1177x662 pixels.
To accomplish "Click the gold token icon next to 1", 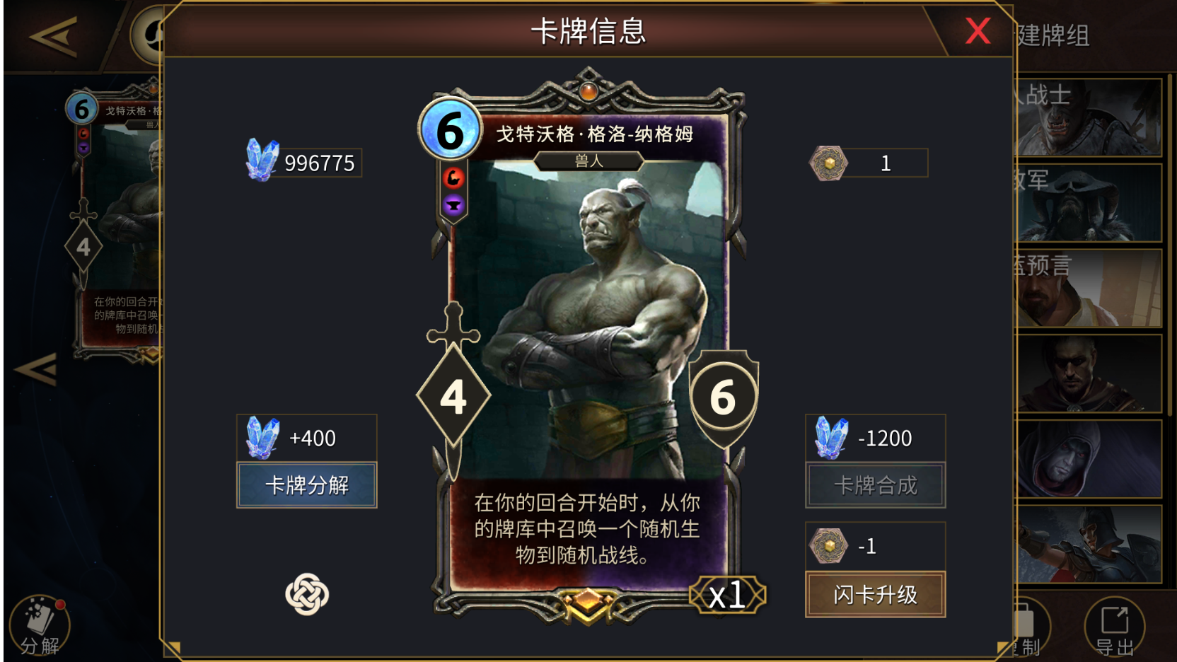I will 828,163.
